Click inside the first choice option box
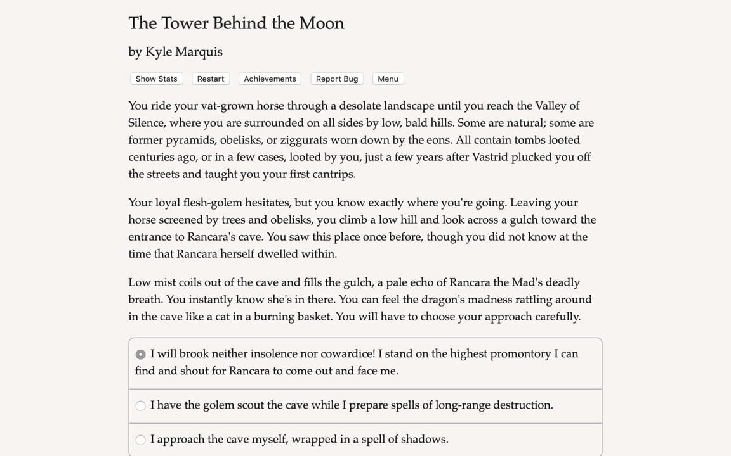This screenshot has height=456, width=731. [365, 362]
